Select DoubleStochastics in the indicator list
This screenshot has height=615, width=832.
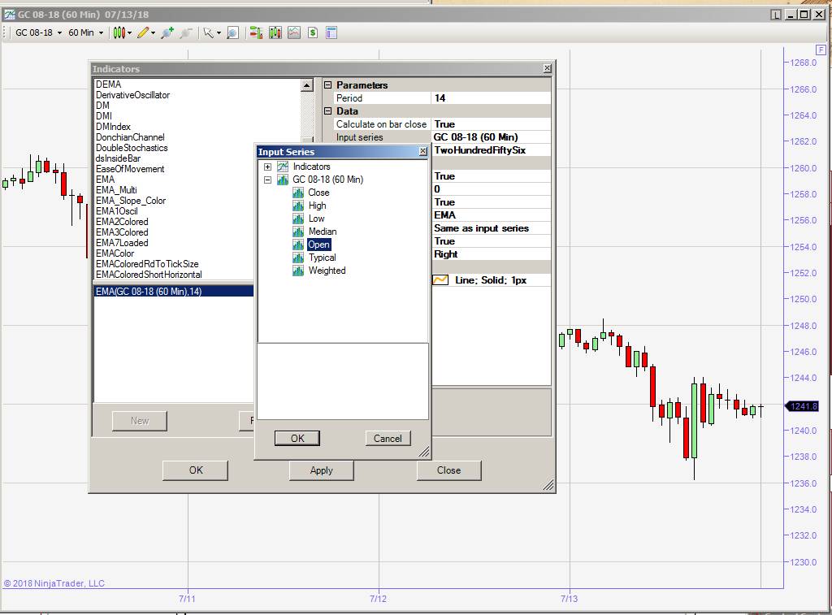pyautogui.click(x=132, y=148)
